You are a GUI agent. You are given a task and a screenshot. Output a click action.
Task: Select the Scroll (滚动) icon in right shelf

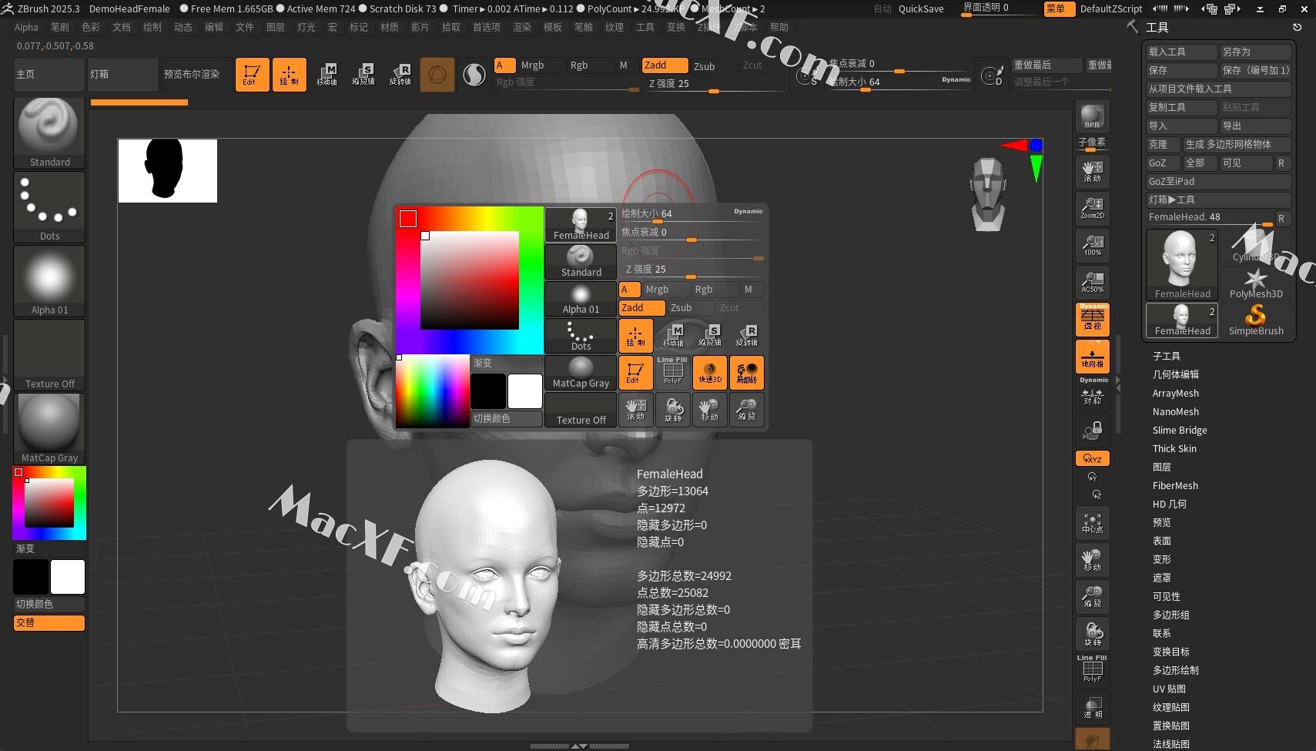pyautogui.click(x=1092, y=171)
